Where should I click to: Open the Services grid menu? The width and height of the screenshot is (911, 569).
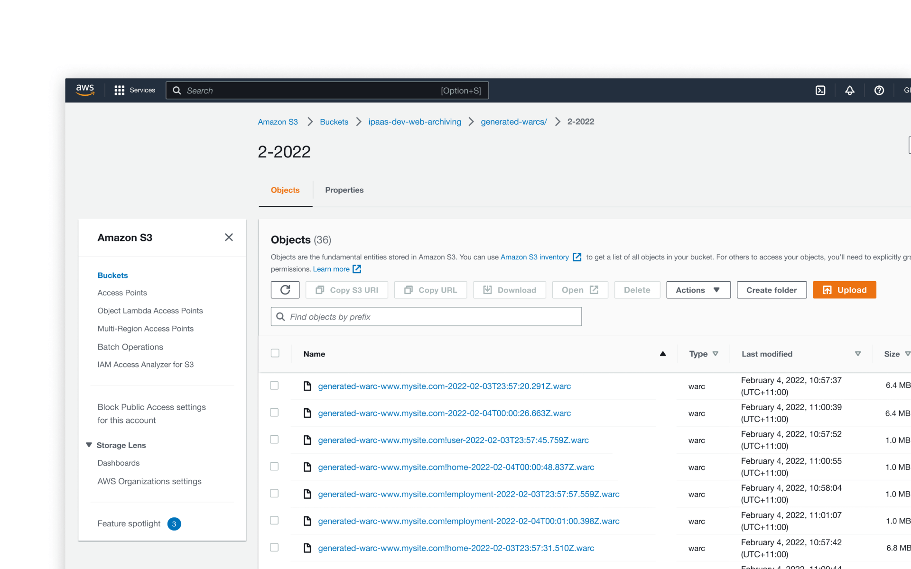pos(135,90)
